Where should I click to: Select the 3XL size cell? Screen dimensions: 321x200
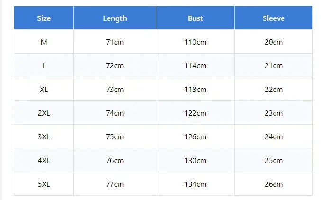click(44, 136)
